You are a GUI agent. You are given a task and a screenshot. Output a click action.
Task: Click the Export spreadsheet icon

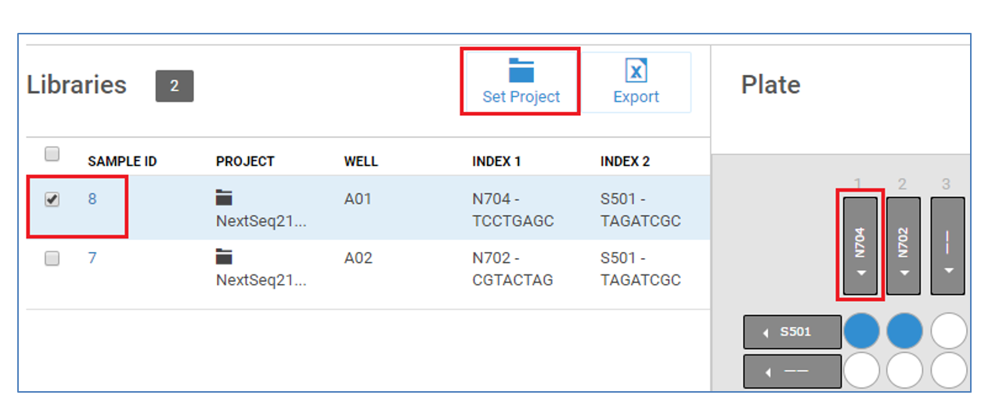tap(636, 70)
